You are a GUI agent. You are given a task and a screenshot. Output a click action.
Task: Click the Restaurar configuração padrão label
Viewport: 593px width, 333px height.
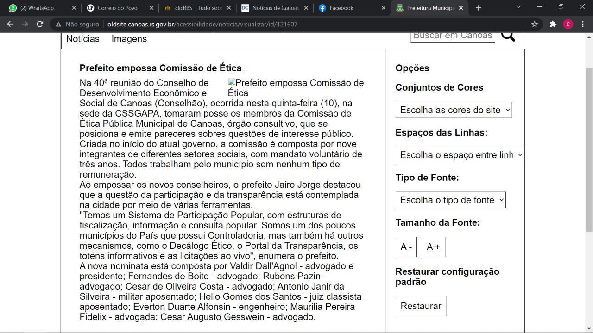point(448,277)
